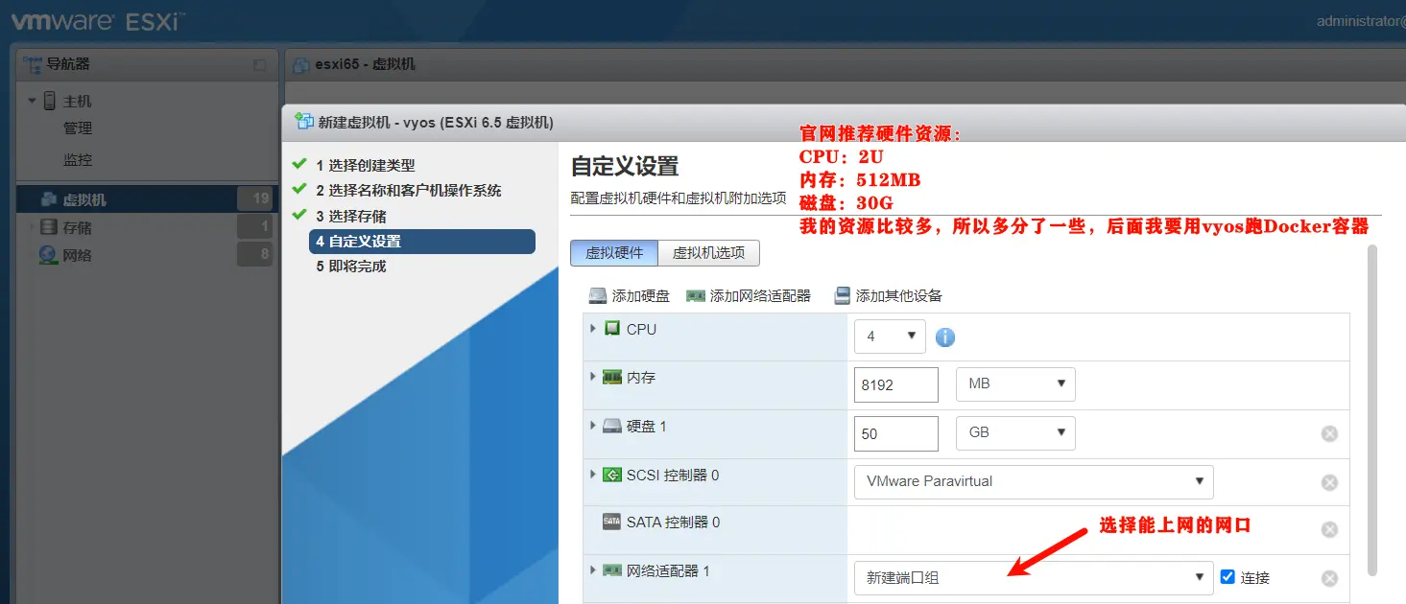Expand the 内存 memory settings row
Image resolution: width=1406 pixels, height=604 pixels.
[593, 377]
